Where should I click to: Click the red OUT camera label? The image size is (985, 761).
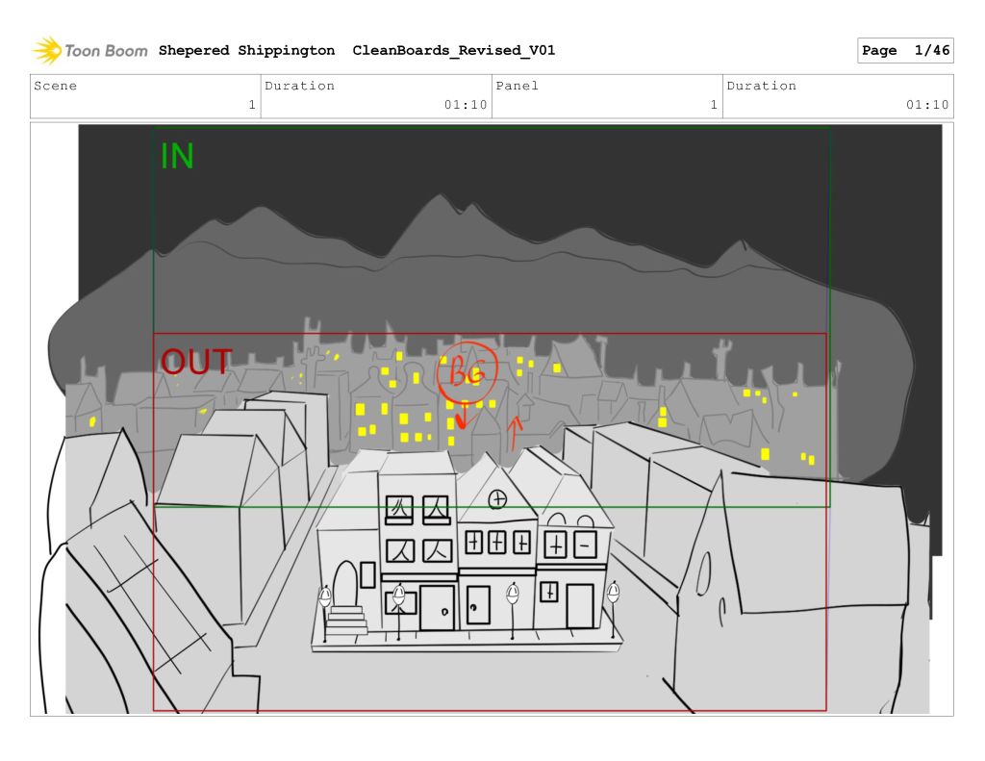click(x=196, y=363)
